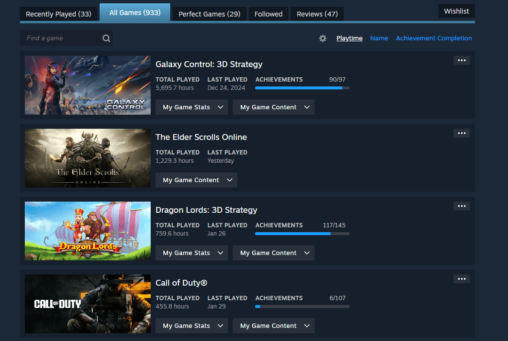Expand Elder Scrolls Online's My Game Content dropdown
508x341 pixels.
point(196,180)
